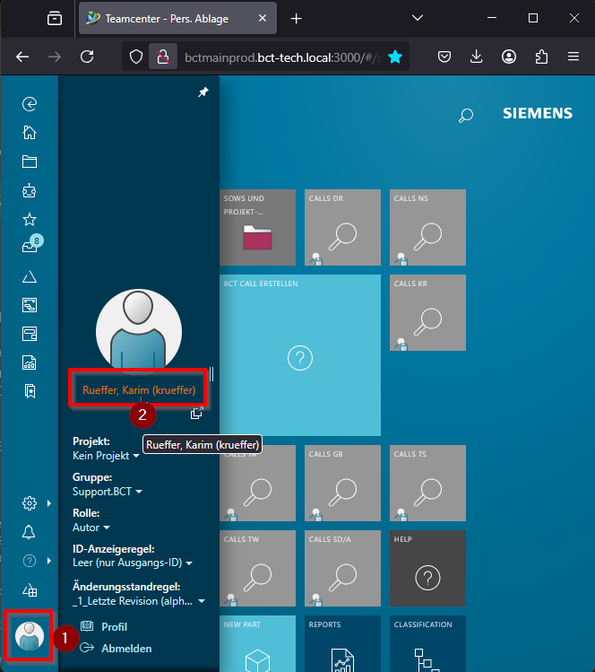Expand the Gruppe 'Support.BCT' dropdown

click(x=107, y=492)
